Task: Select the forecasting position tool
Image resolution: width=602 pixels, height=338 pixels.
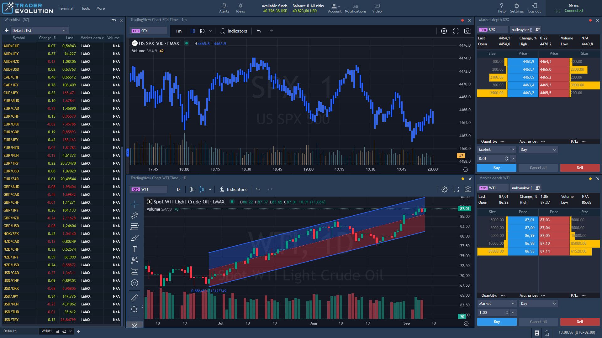Action: pos(135,272)
